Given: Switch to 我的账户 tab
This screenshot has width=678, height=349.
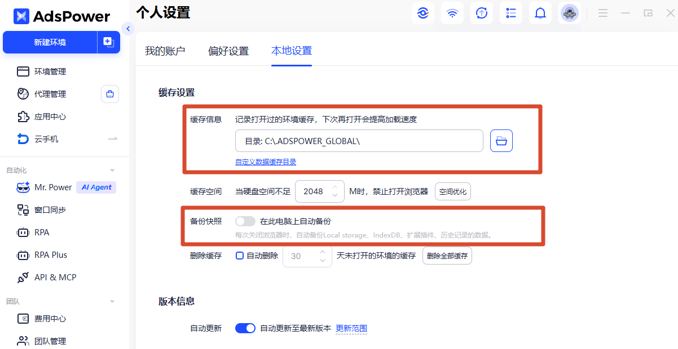Looking at the screenshot, I should (x=165, y=51).
